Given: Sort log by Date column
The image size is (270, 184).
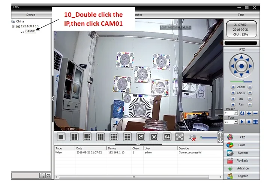Looking at the screenshot, I should 91,148.
